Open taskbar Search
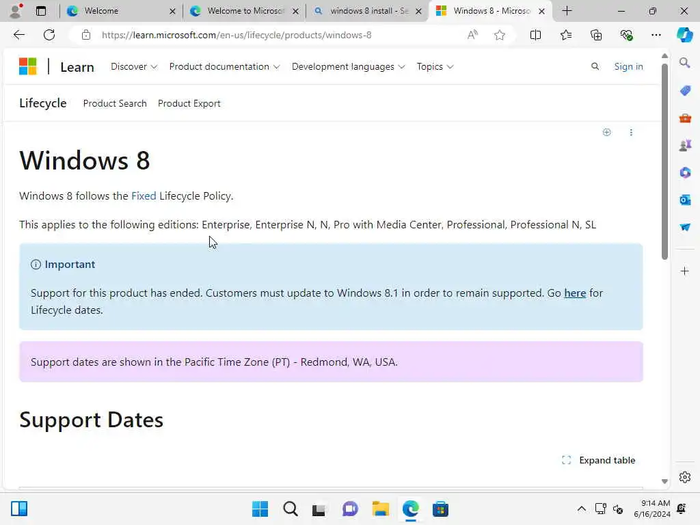The width and height of the screenshot is (700, 525). (290, 509)
